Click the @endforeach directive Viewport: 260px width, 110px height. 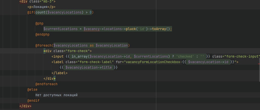point(46,84)
